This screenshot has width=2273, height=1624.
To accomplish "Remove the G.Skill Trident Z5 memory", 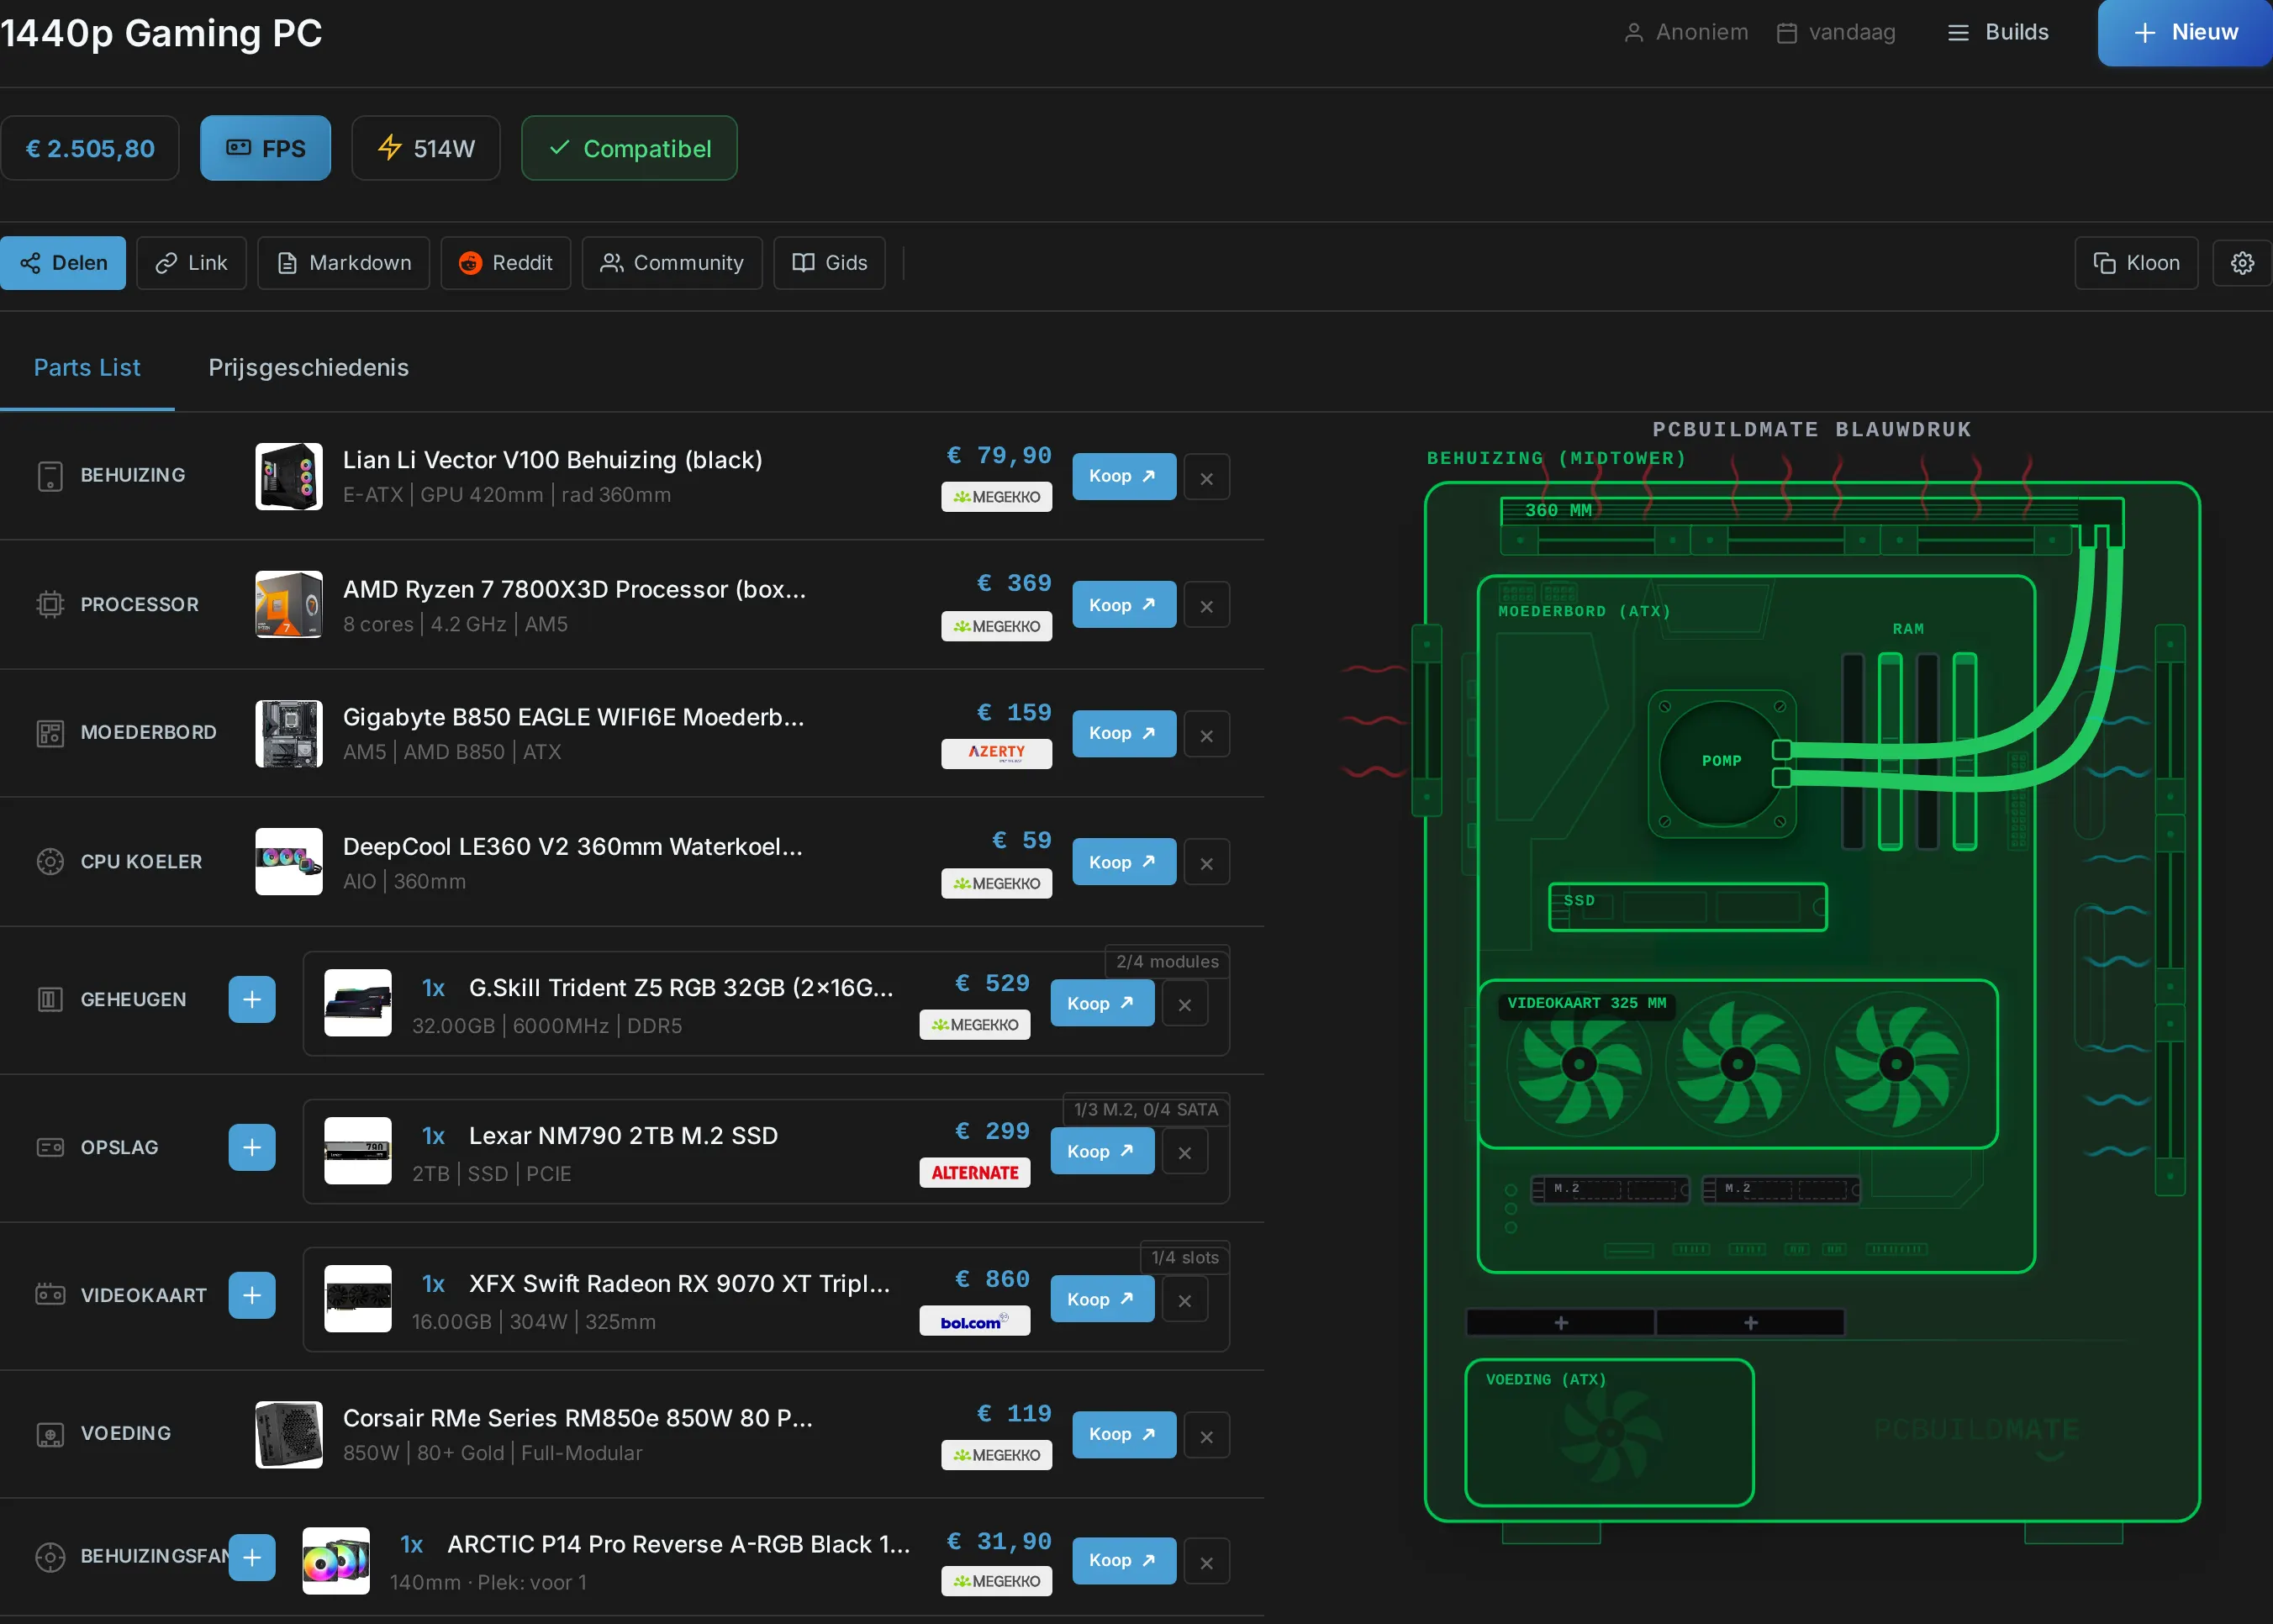I will click(1184, 1004).
